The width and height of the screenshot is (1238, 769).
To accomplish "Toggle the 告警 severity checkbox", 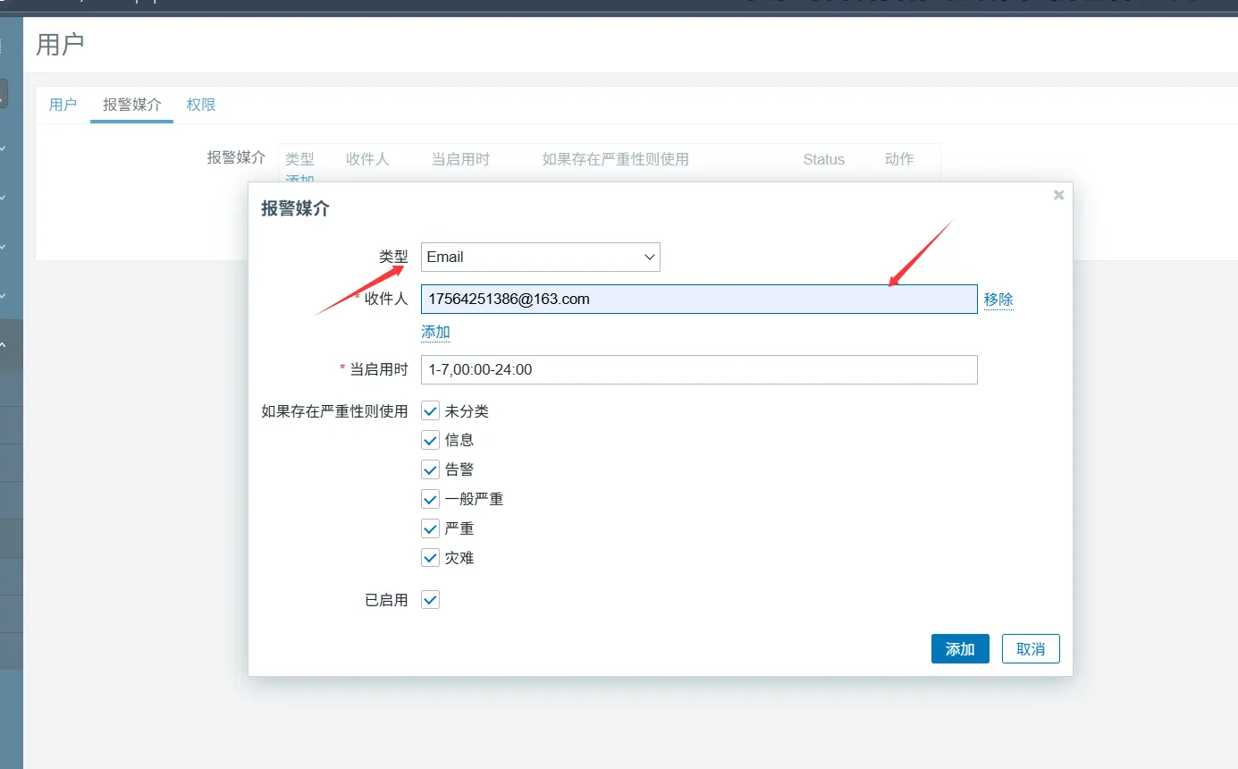I will coord(431,469).
